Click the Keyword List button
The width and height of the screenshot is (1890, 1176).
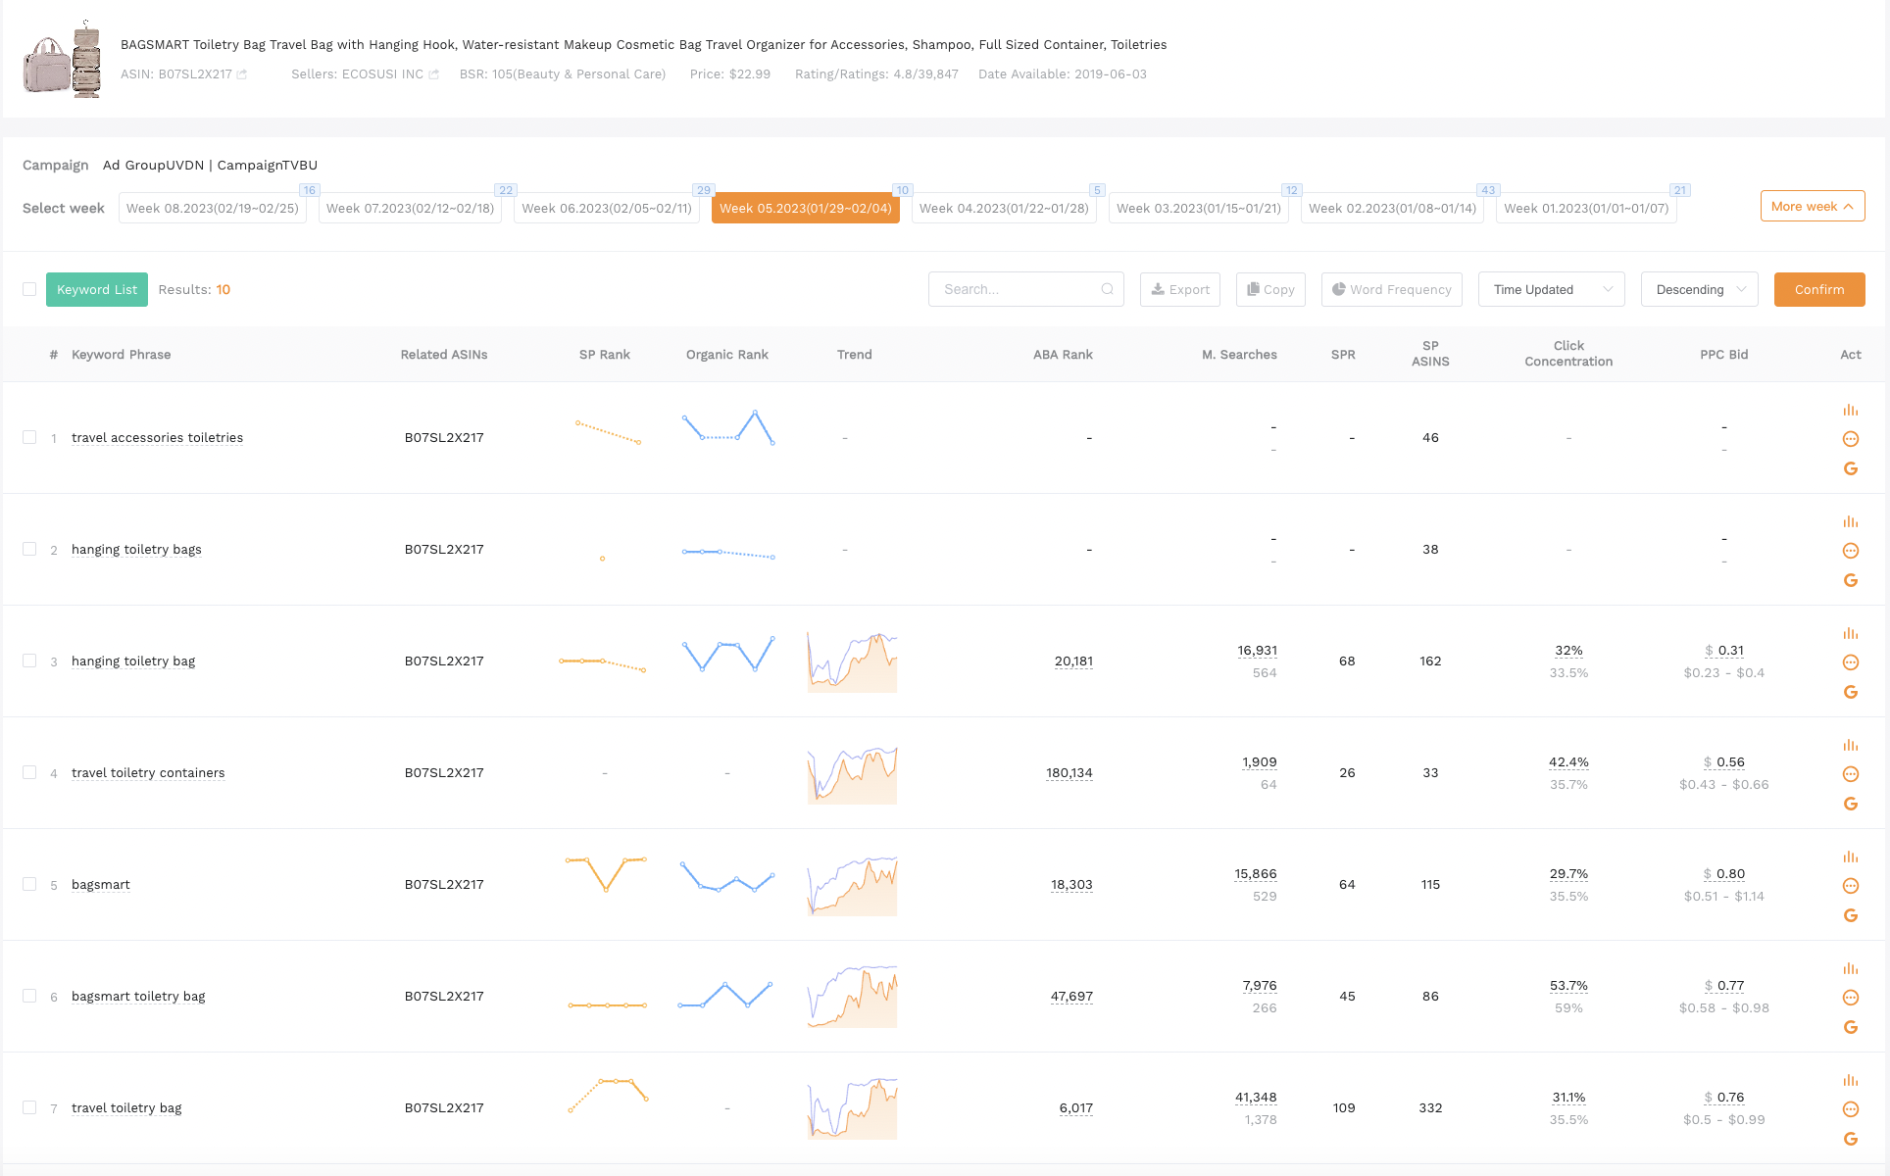pyautogui.click(x=97, y=289)
